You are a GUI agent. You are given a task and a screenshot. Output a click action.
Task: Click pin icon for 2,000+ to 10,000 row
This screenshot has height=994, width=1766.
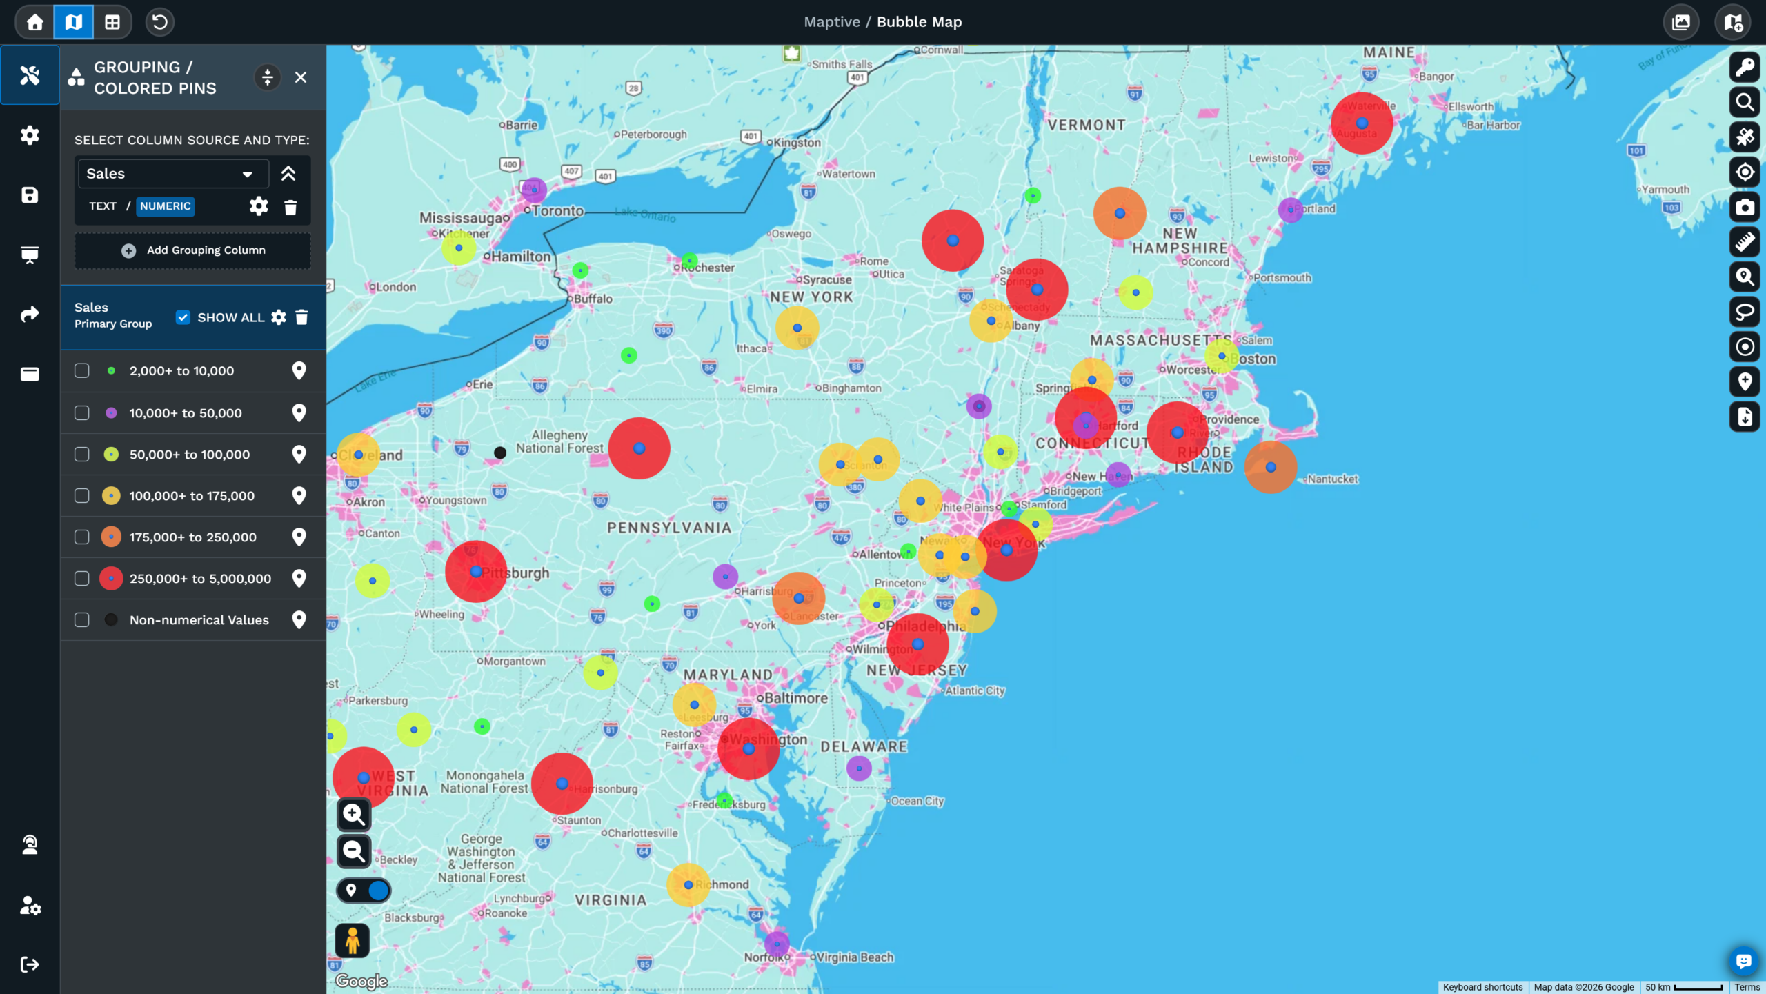pyautogui.click(x=299, y=371)
